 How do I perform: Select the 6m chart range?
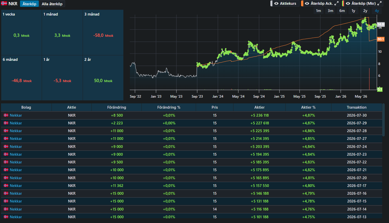tap(342, 11)
